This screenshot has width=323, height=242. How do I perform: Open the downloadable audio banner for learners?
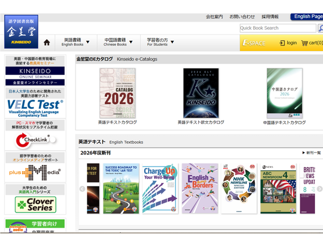(x=35, y=226)
